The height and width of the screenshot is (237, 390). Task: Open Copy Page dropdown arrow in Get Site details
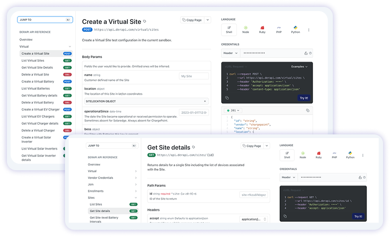point(266,146)
